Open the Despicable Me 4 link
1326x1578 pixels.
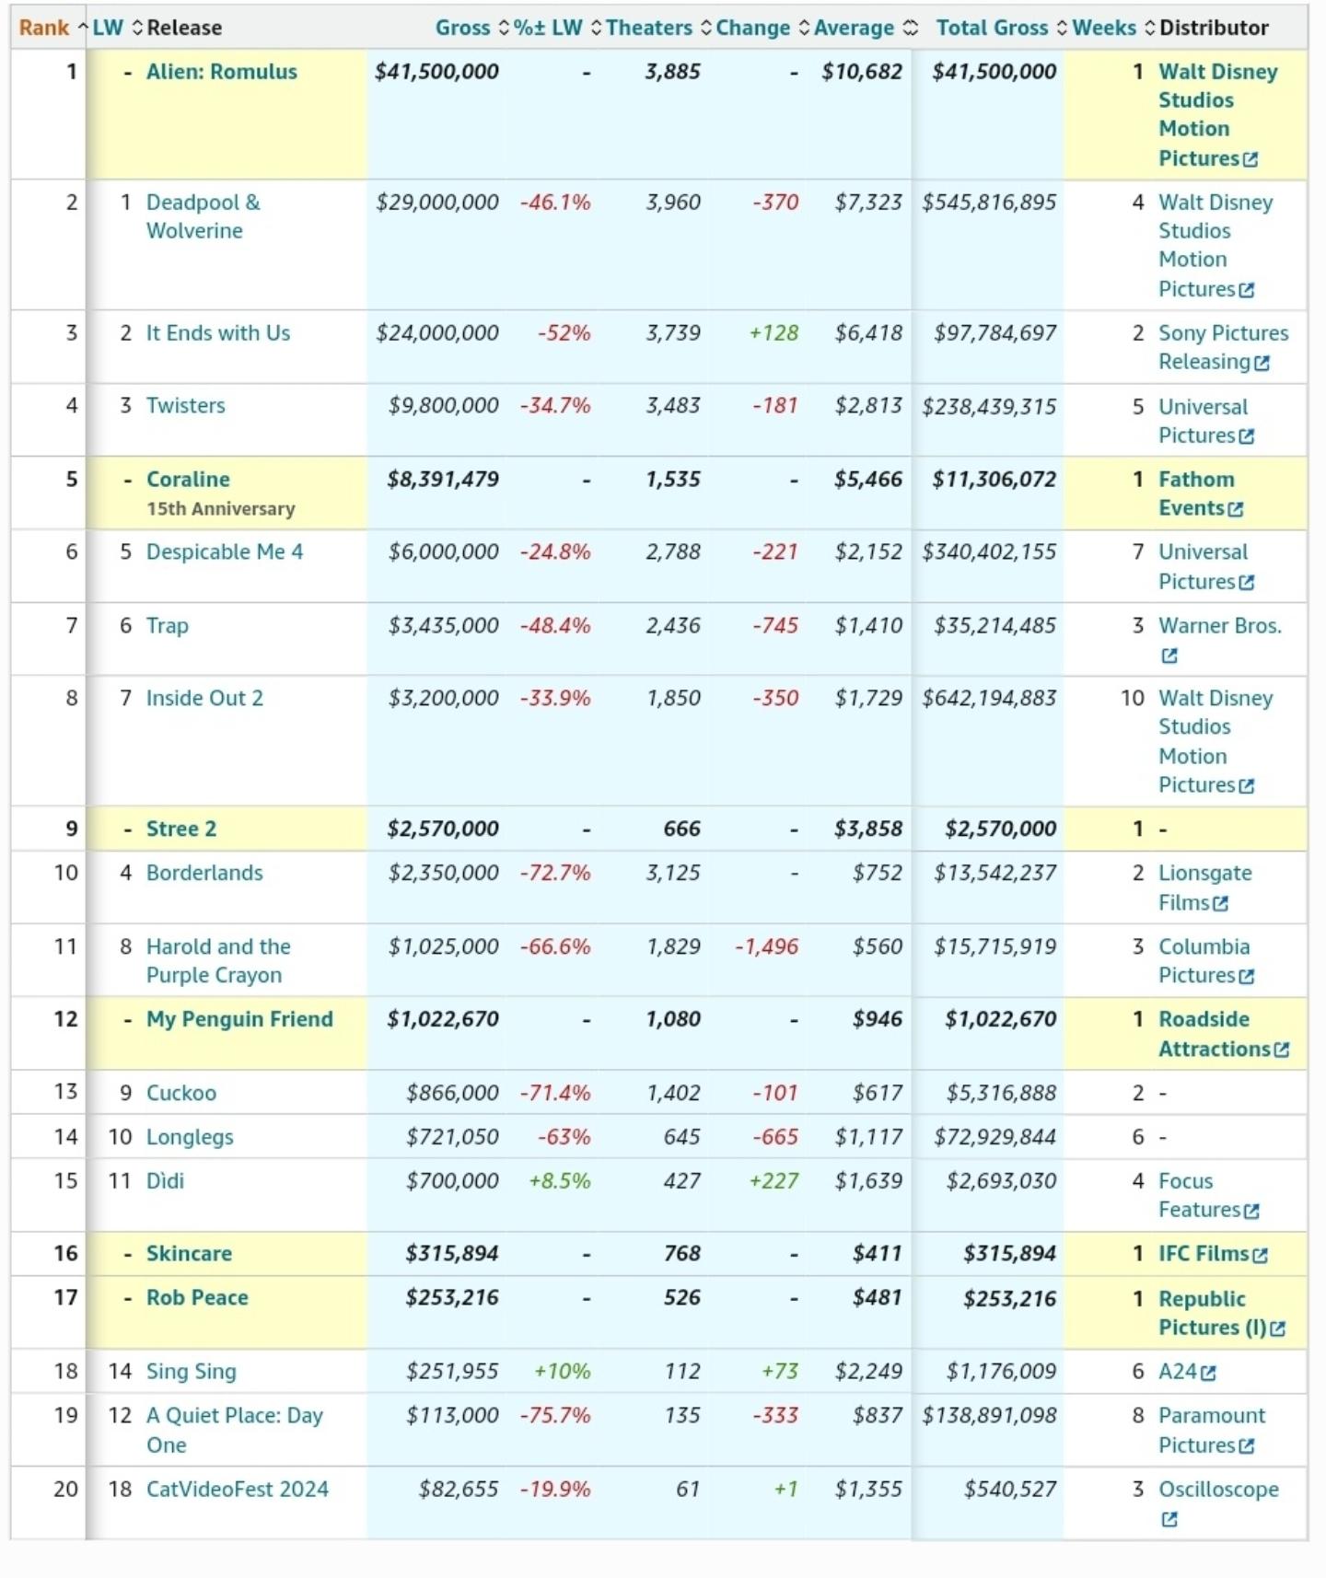click(x=225, y=552)
